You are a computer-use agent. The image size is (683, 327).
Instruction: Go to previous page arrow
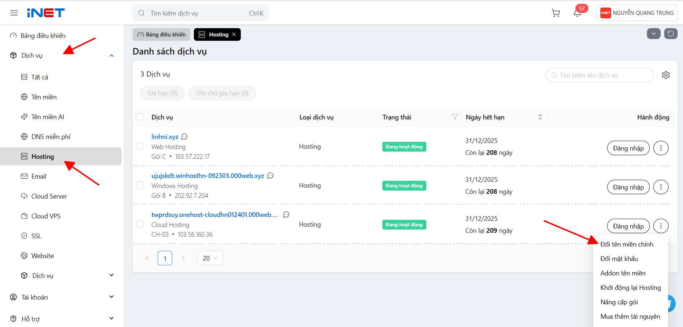point(147,258)
